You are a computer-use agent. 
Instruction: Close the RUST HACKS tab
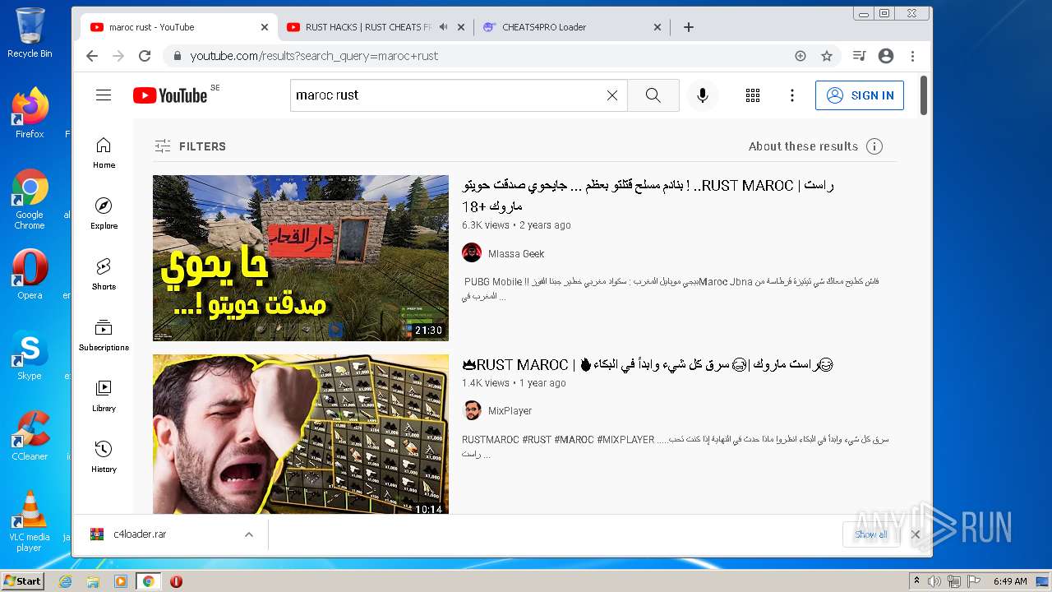(460, 27)
